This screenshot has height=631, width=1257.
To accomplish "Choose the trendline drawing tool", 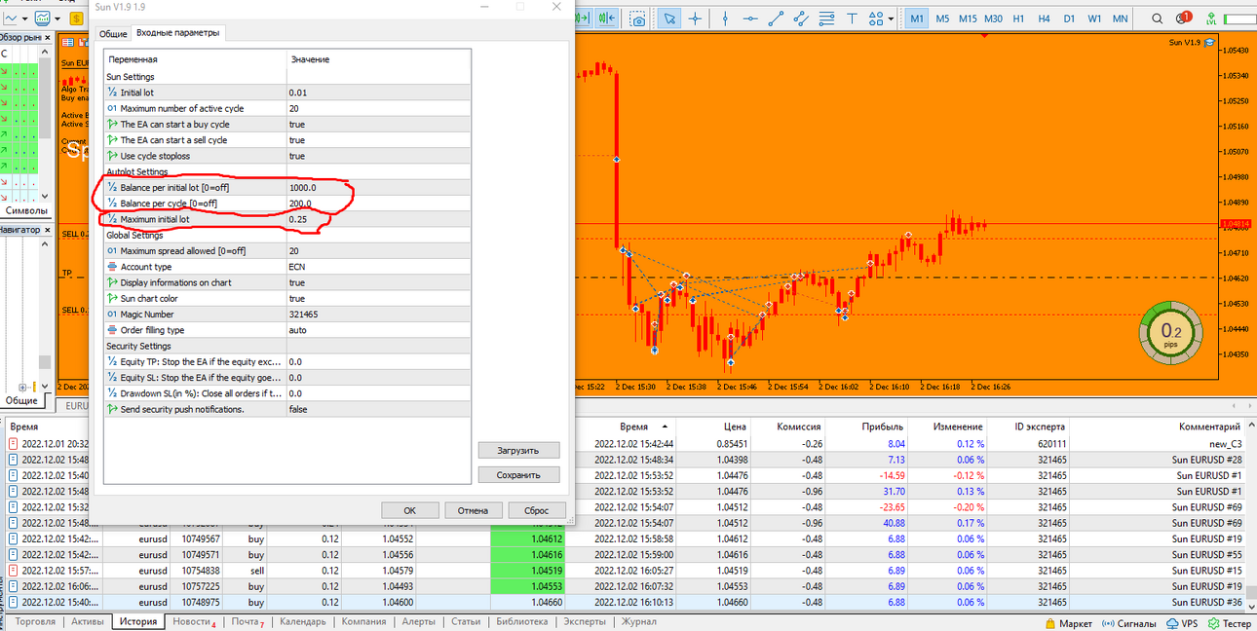I will 776,19.
